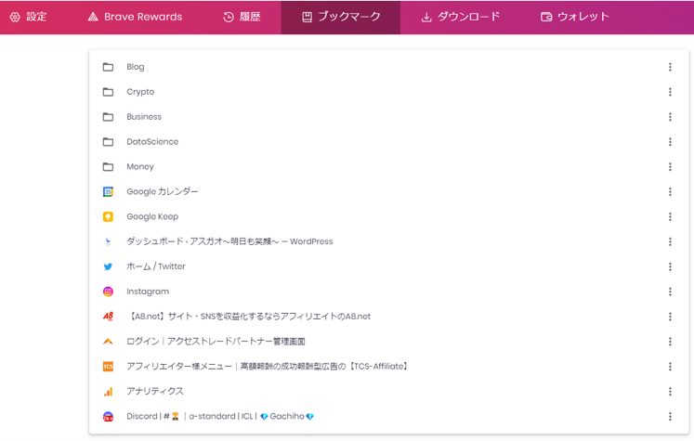Open three-dot menu for アクセストレード bookmark
The height and width of the screenshot is (441, 694).
670,342
